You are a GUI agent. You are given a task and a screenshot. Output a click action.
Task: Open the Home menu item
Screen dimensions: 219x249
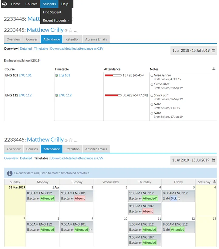[x=15, y=4]
